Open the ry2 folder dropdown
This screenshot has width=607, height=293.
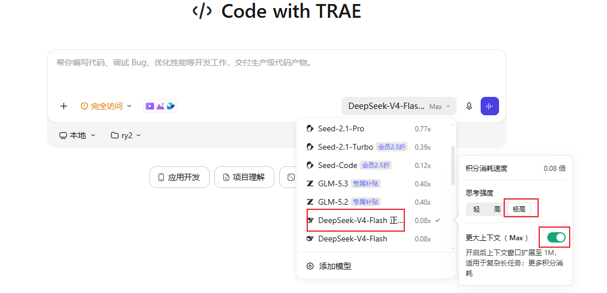click(x=126, y=135)
